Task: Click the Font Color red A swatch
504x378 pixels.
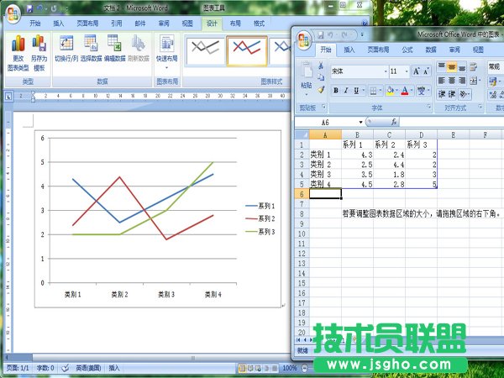Action: (x=405, y=91)
